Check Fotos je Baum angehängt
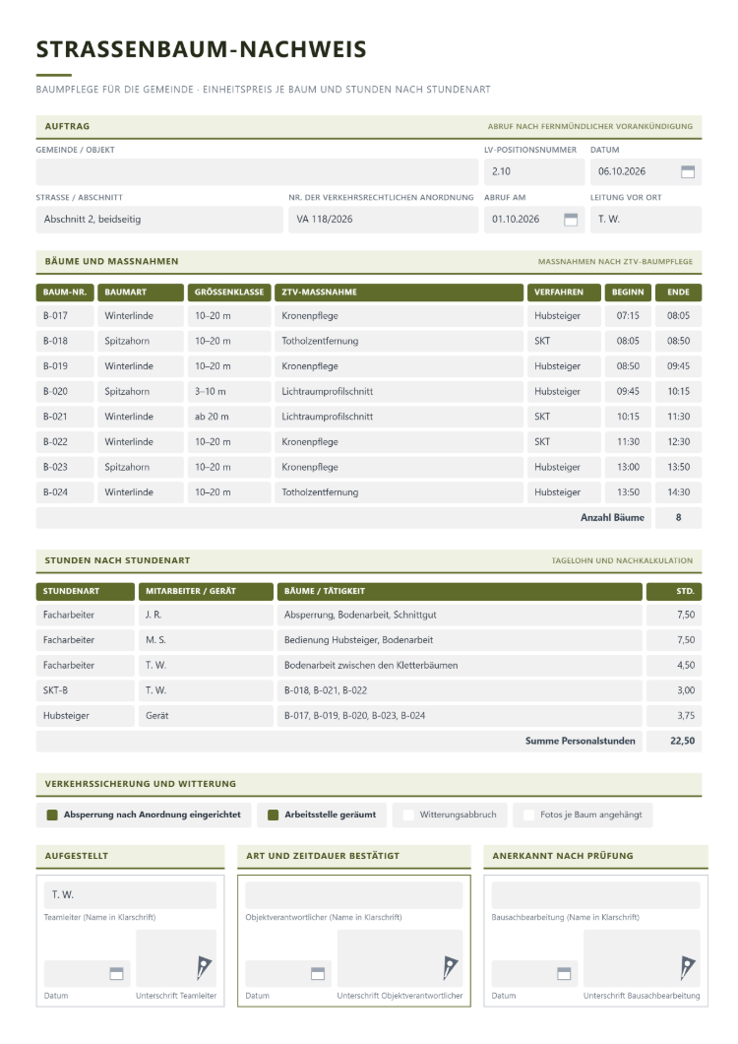The image size is (738, 1044). [529, 815]
